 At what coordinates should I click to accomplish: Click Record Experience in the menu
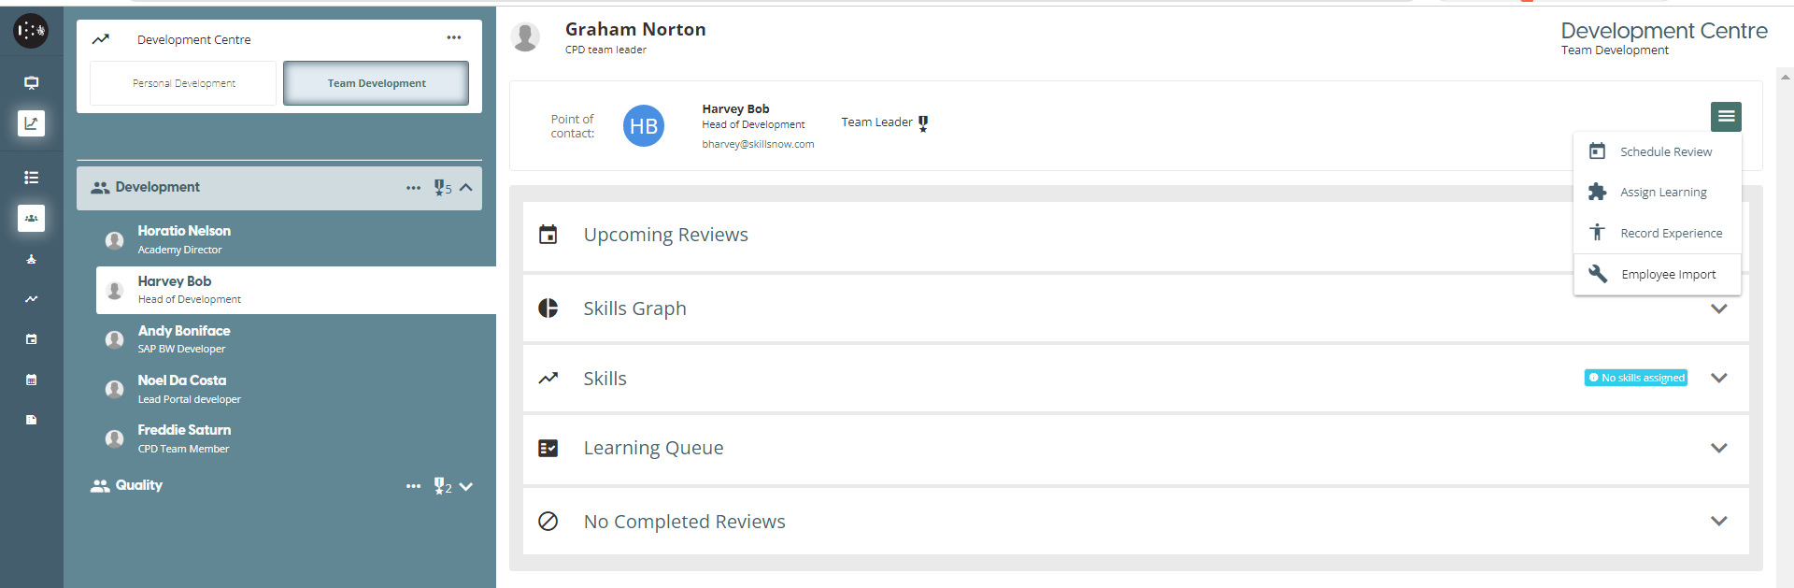coord(1671,234)
